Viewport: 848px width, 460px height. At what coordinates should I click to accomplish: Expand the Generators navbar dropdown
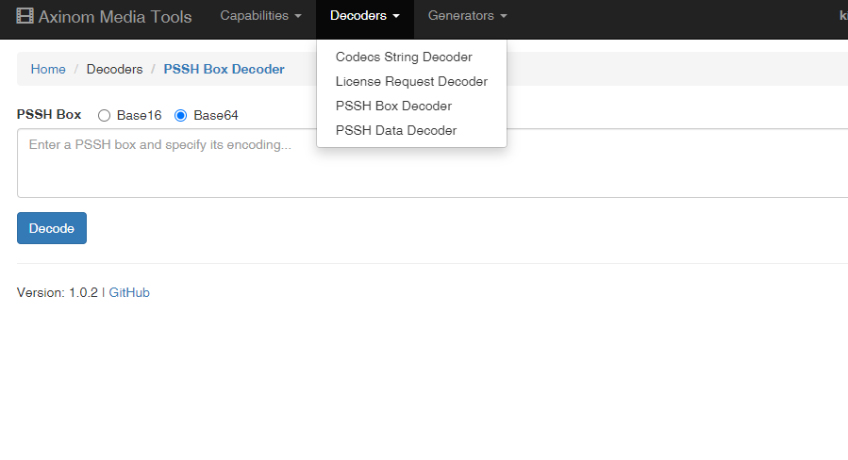pos(467,16)
